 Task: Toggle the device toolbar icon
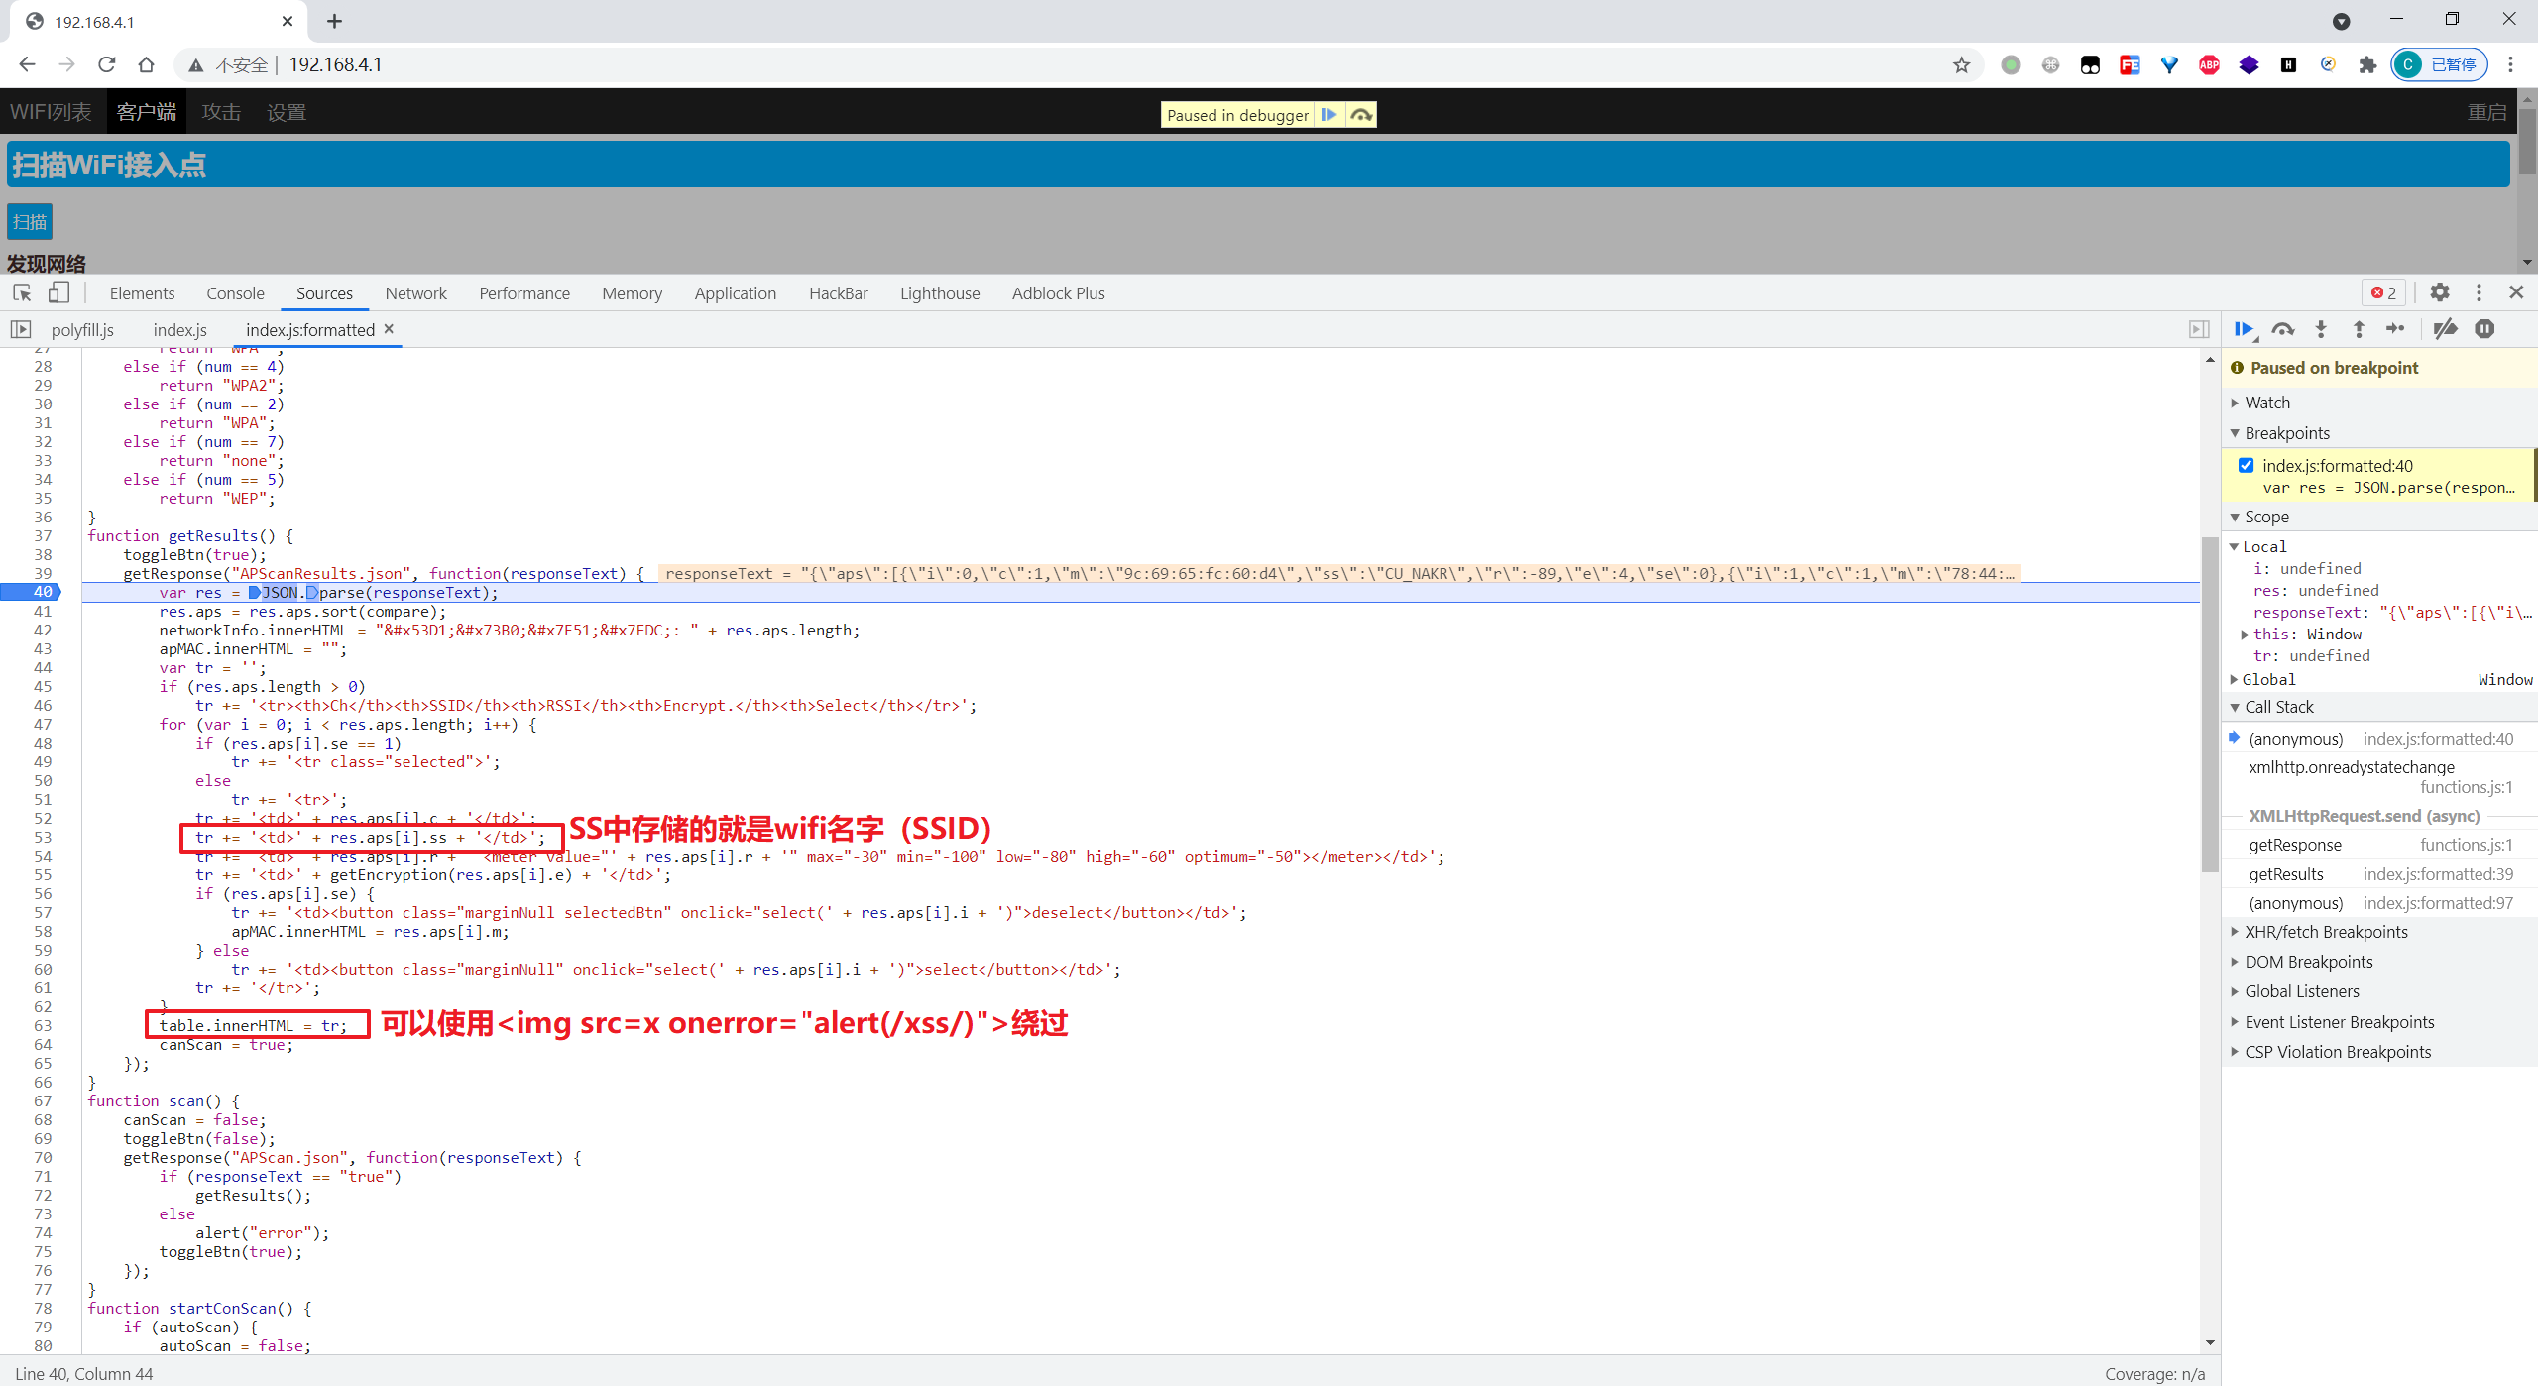[58, 292]
